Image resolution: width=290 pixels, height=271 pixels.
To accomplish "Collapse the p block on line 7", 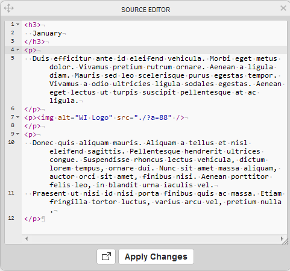I will pyautogui.click(x=18, y=117).
